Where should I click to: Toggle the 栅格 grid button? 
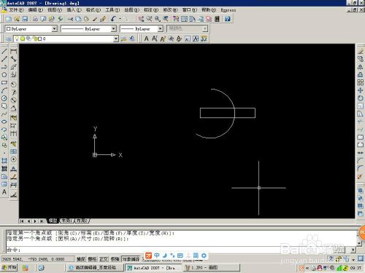point(92,259)
